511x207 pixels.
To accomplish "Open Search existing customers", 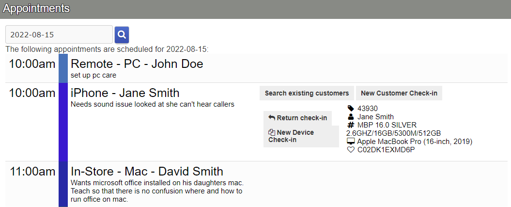I will (307, 93).
